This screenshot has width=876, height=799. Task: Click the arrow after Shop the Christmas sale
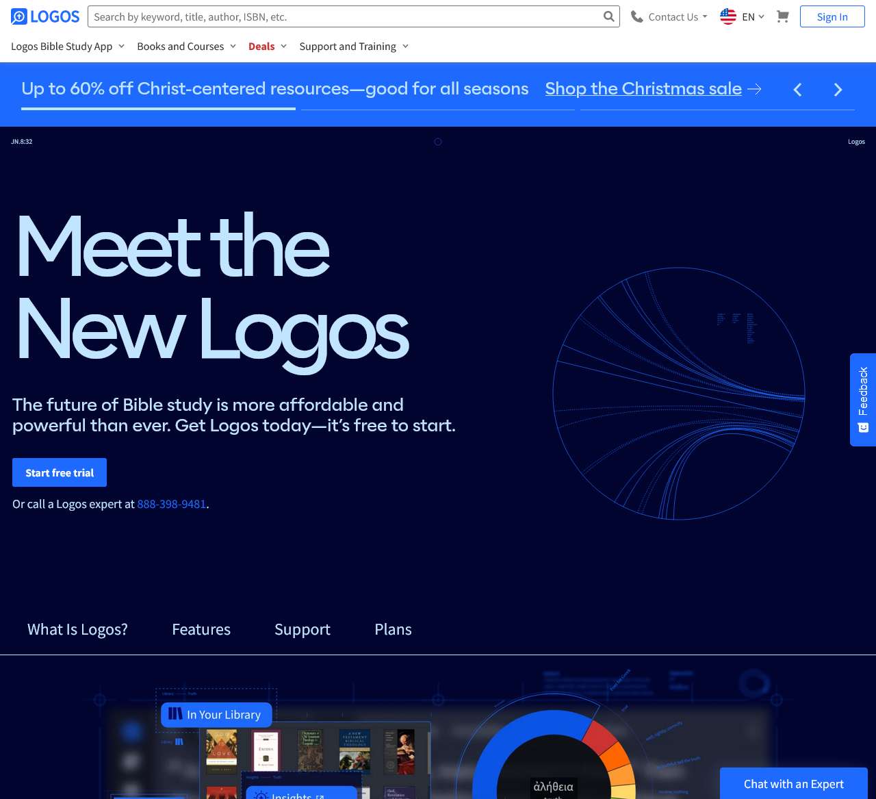pyautogui.click(x=754, y=89)
